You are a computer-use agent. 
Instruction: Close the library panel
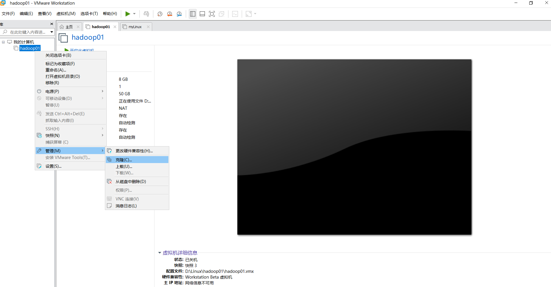pyautogui.click(x=52, y=24)
